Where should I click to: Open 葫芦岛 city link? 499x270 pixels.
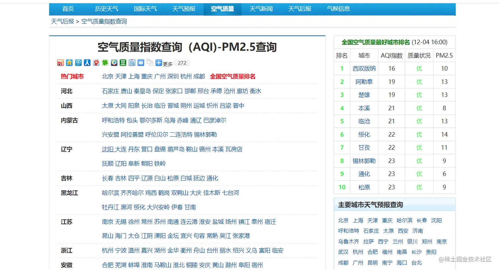point(176,149)
